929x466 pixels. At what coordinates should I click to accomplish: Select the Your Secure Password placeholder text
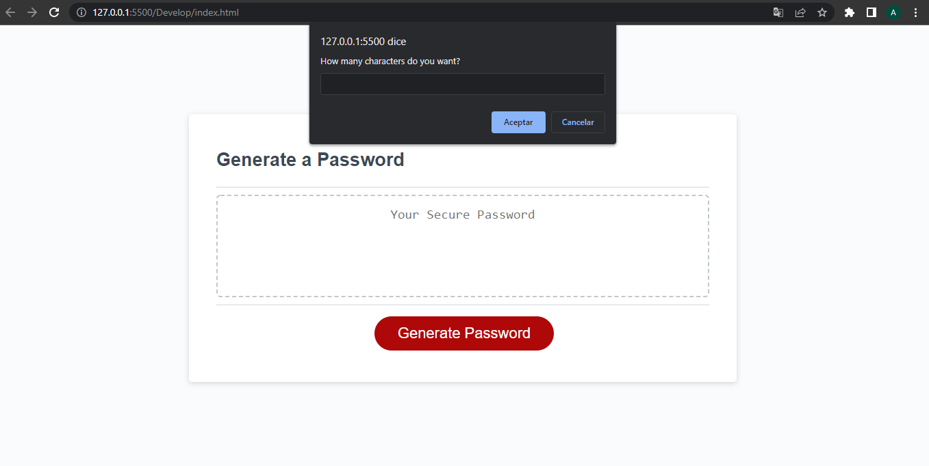coord(462,214)
